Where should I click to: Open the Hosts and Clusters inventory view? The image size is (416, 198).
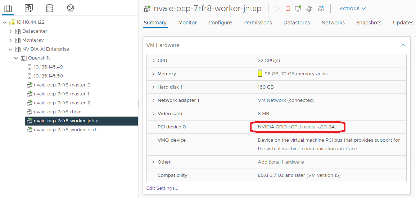(8, 8)
